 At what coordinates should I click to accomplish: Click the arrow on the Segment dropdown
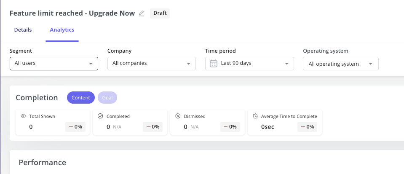click(x=91, y=64)
